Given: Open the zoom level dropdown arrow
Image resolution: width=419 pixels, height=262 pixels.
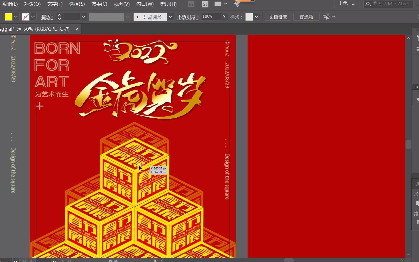Looking at the screenshot, I should (x=16, y=261).
